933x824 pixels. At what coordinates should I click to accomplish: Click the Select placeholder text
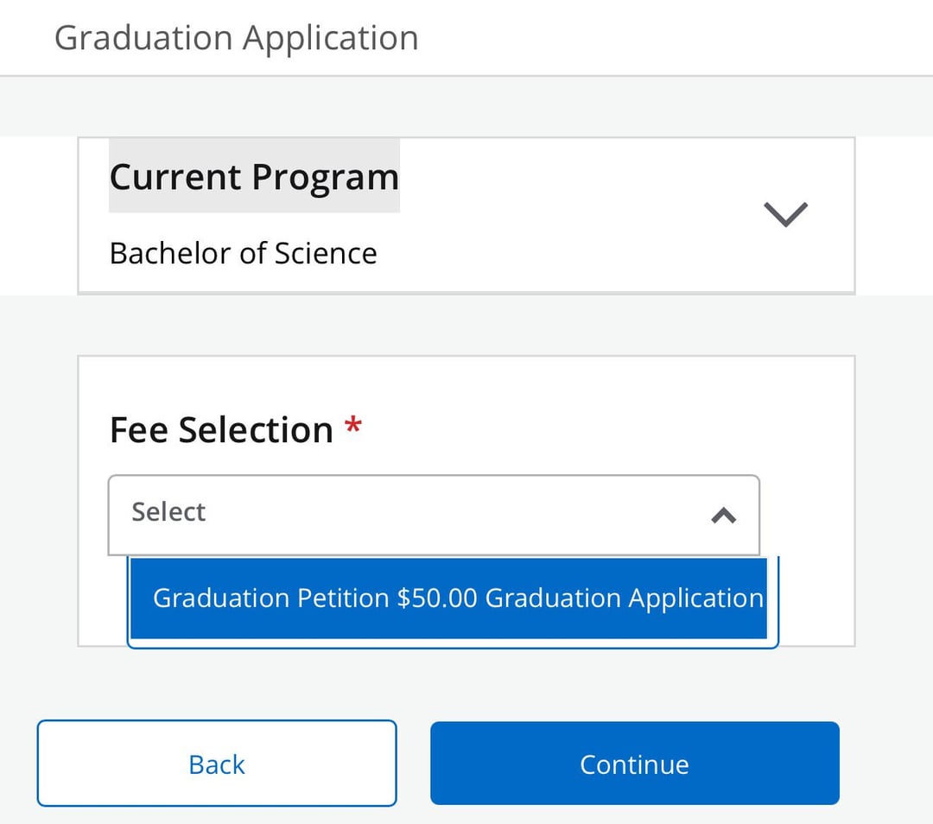[x=168, y=511]
